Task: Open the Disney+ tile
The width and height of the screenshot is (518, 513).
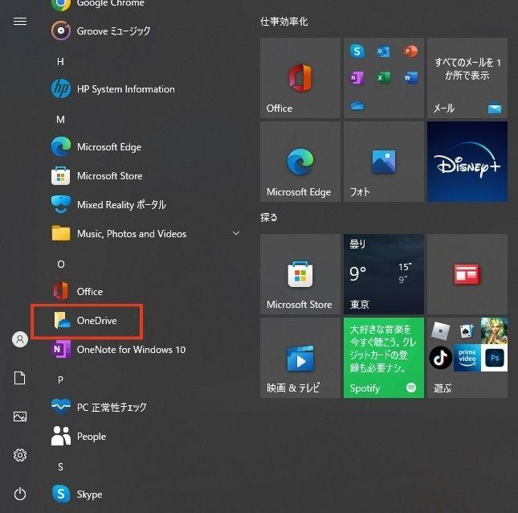Action: point(467,162)
